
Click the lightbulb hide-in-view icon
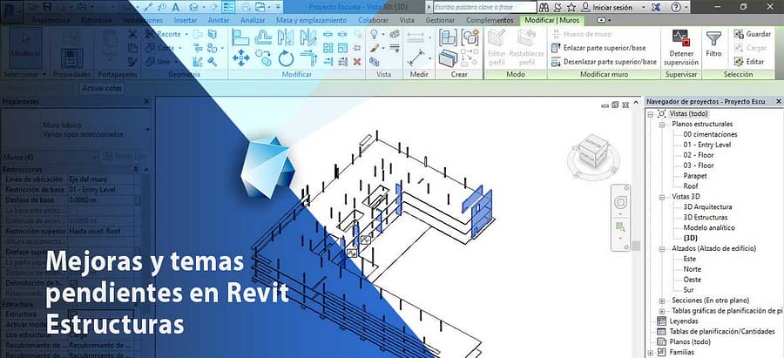[374, 34]
